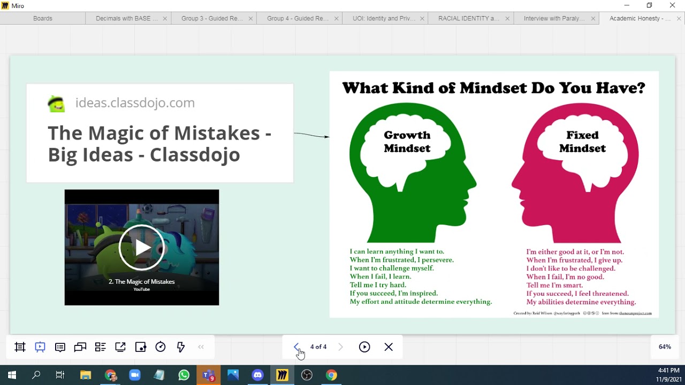Screen dimensions: 685x385
Task: Open the video chat icon
Action: pyautogui.click(x=141, y=347)
